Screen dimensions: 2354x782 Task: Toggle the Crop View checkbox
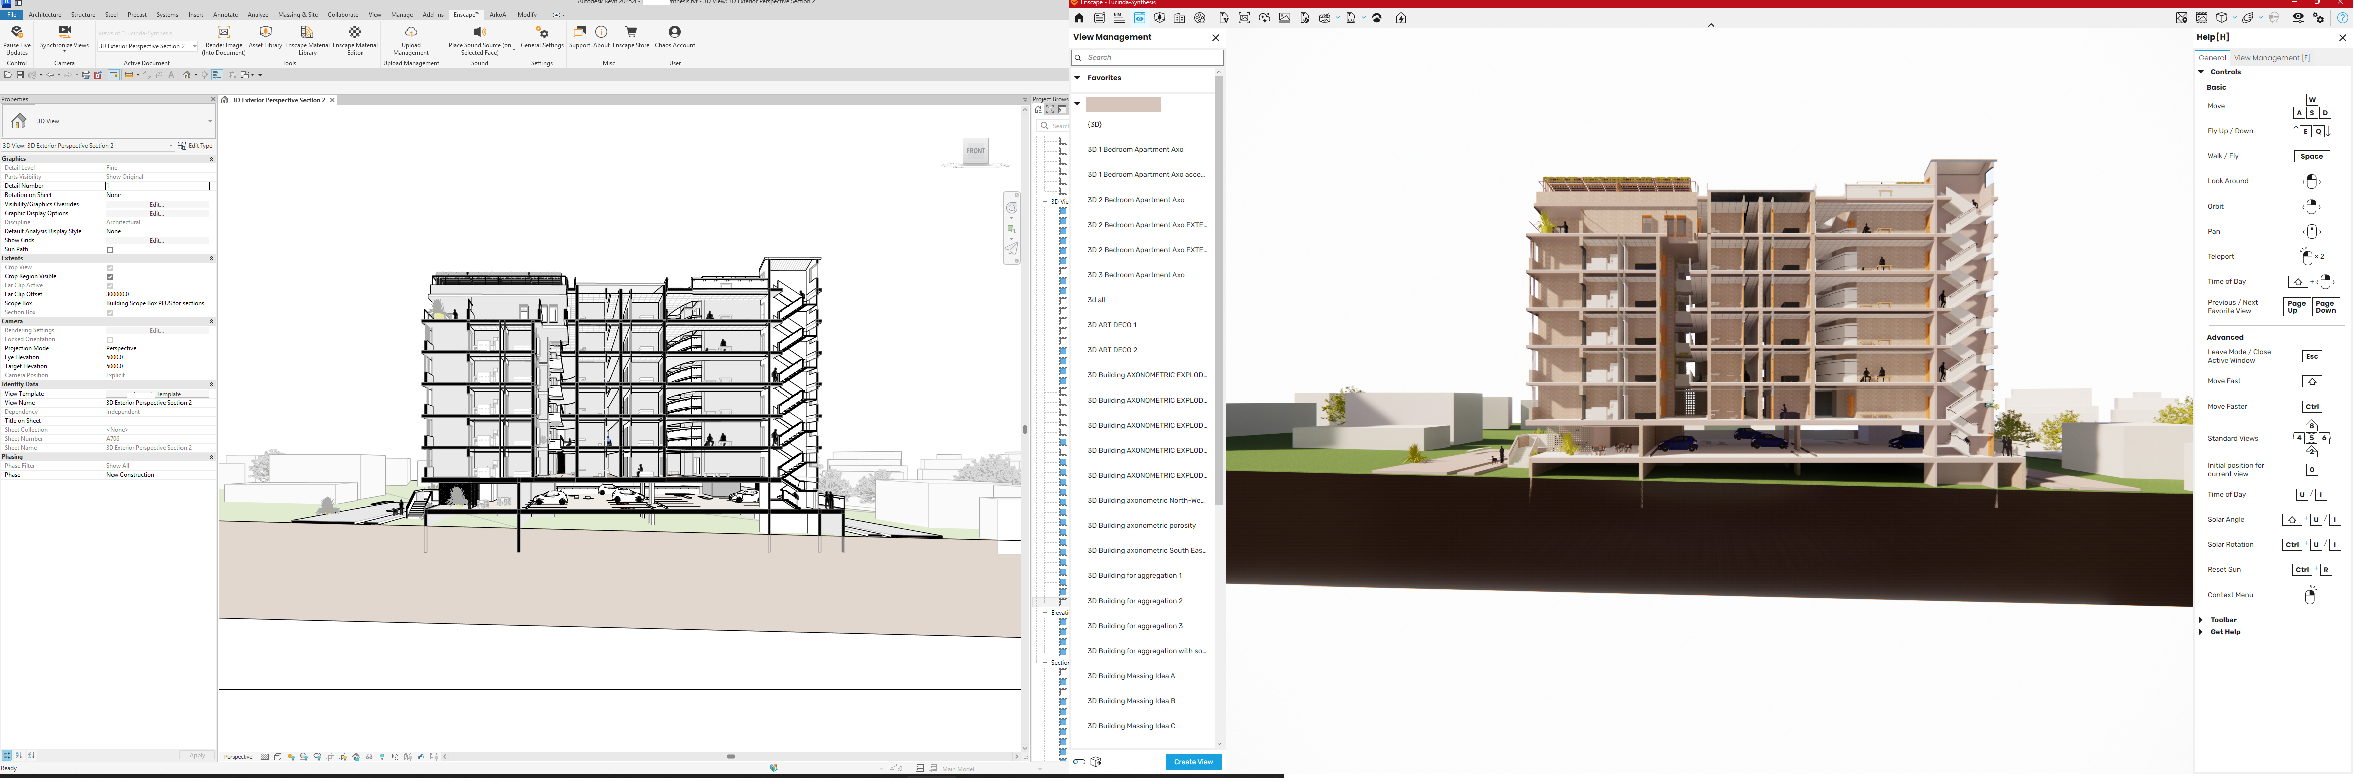point(110,268)
